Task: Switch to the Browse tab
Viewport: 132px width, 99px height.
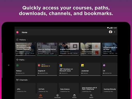Action: (x=75, y=96)
